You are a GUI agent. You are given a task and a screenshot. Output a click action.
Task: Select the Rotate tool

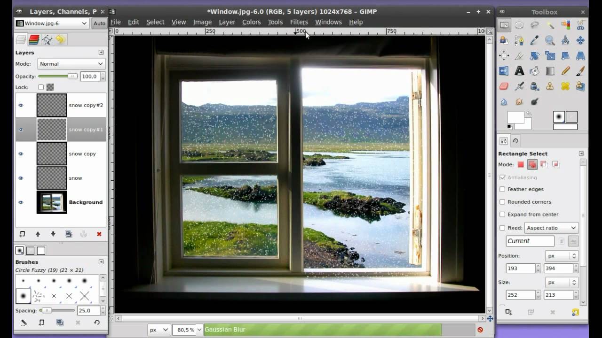click(x=535, y=56)
